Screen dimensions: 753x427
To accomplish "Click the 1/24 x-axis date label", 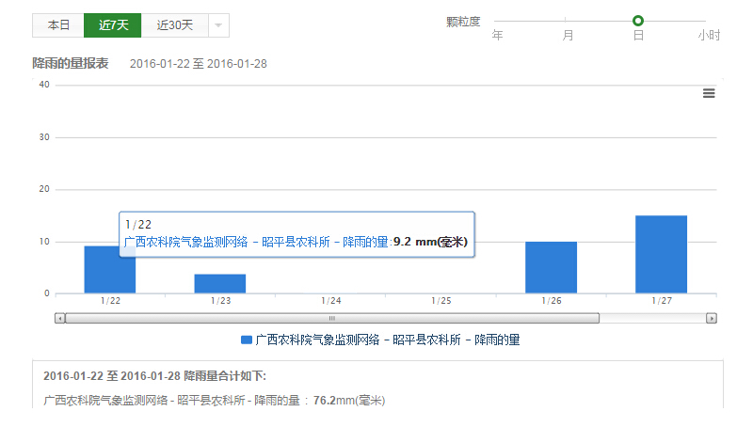I will (x=330, y=301).
